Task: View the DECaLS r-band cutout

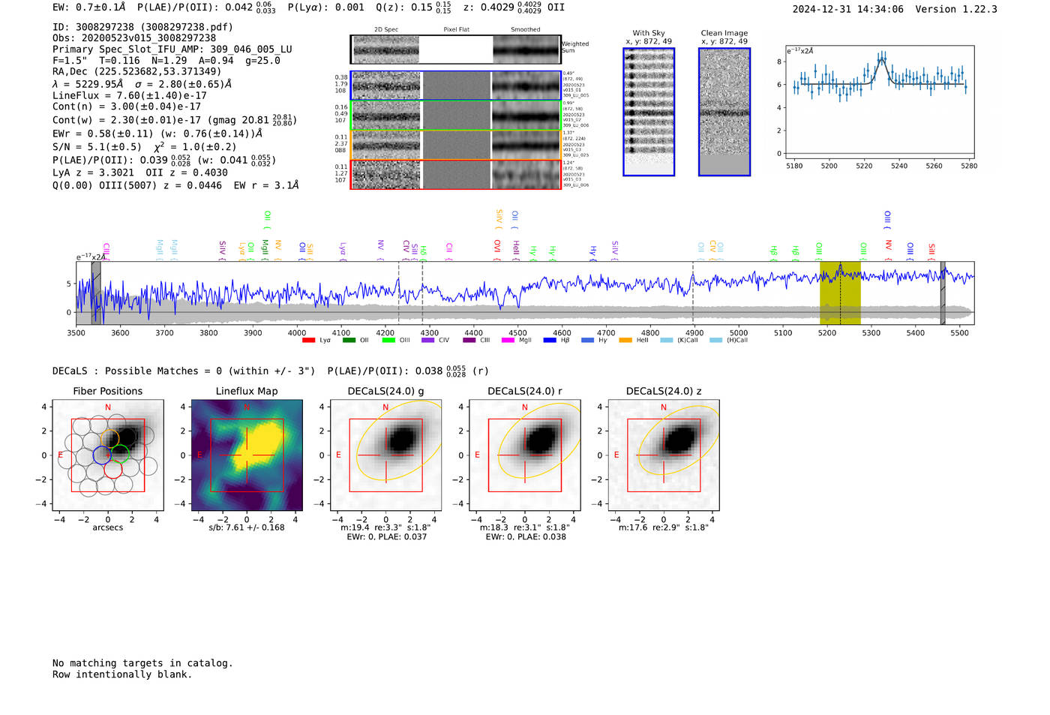Action: [x=525, y=455]
